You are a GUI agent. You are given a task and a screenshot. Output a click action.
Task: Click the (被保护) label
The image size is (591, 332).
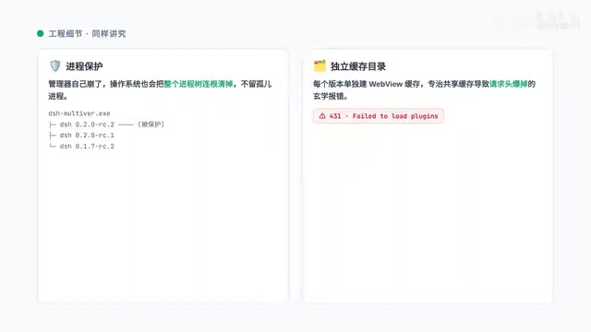(x=151, y=125)
